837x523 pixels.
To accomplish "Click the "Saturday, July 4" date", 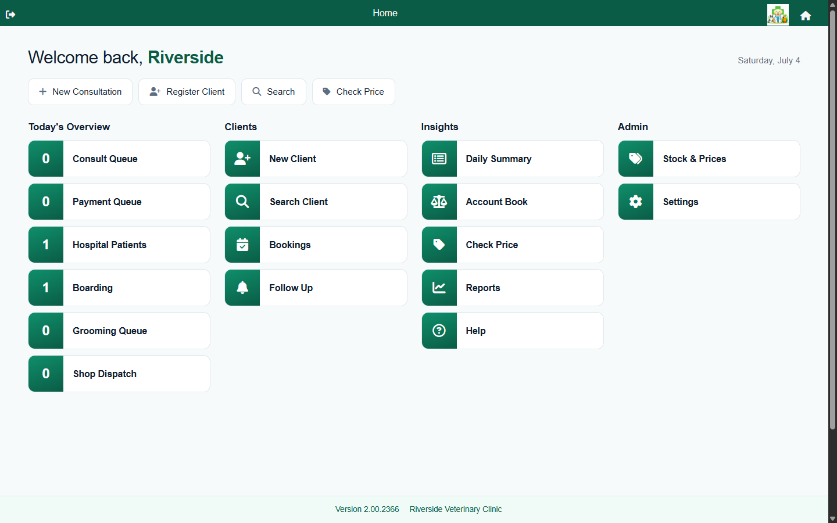I will (768, 60).
